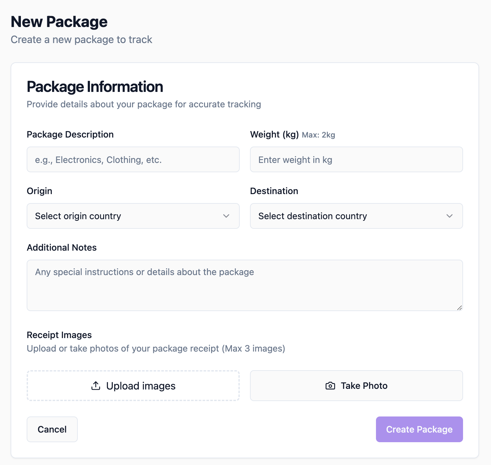Click the Receipt Images heading
The image size is (491, 465).
pos(59,335)
